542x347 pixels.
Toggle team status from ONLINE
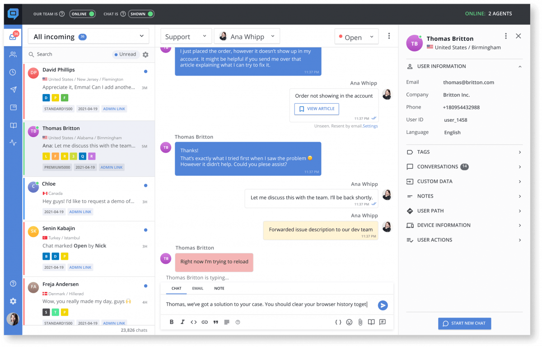tap(82, 14)
